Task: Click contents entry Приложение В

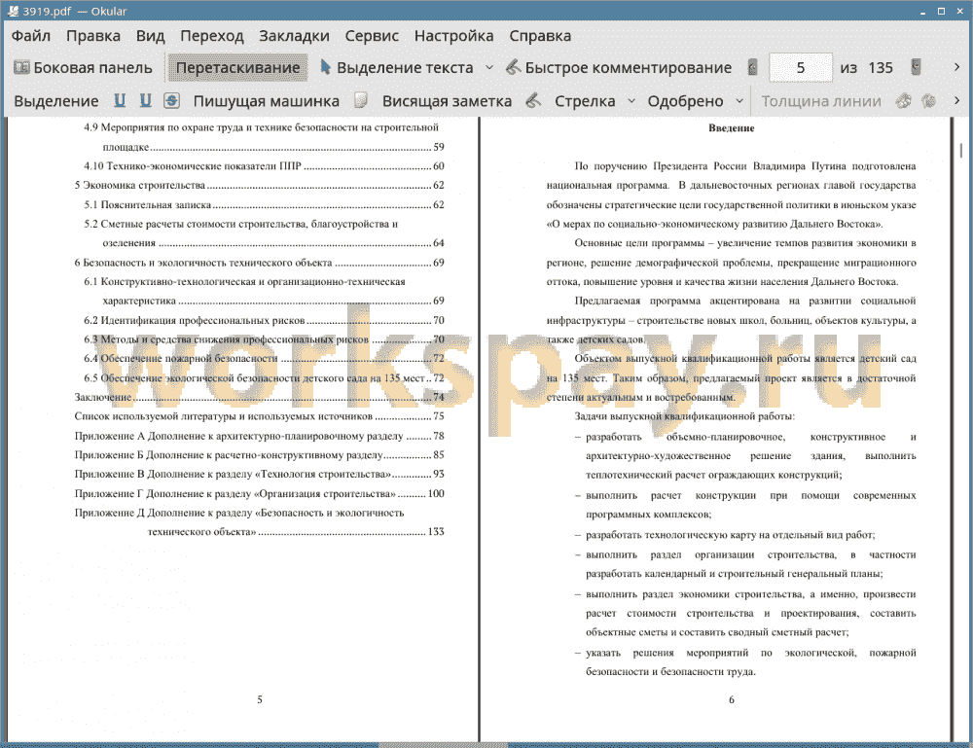Action: tap(260, 474)
